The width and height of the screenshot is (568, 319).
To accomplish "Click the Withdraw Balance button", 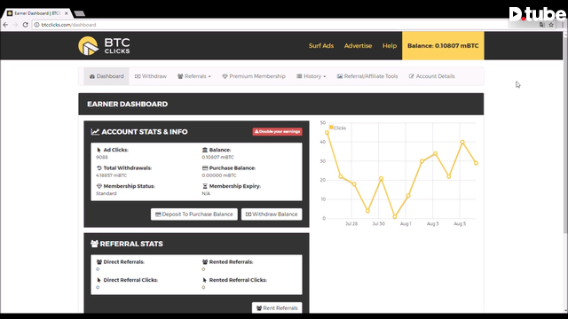I will point(272,214).
